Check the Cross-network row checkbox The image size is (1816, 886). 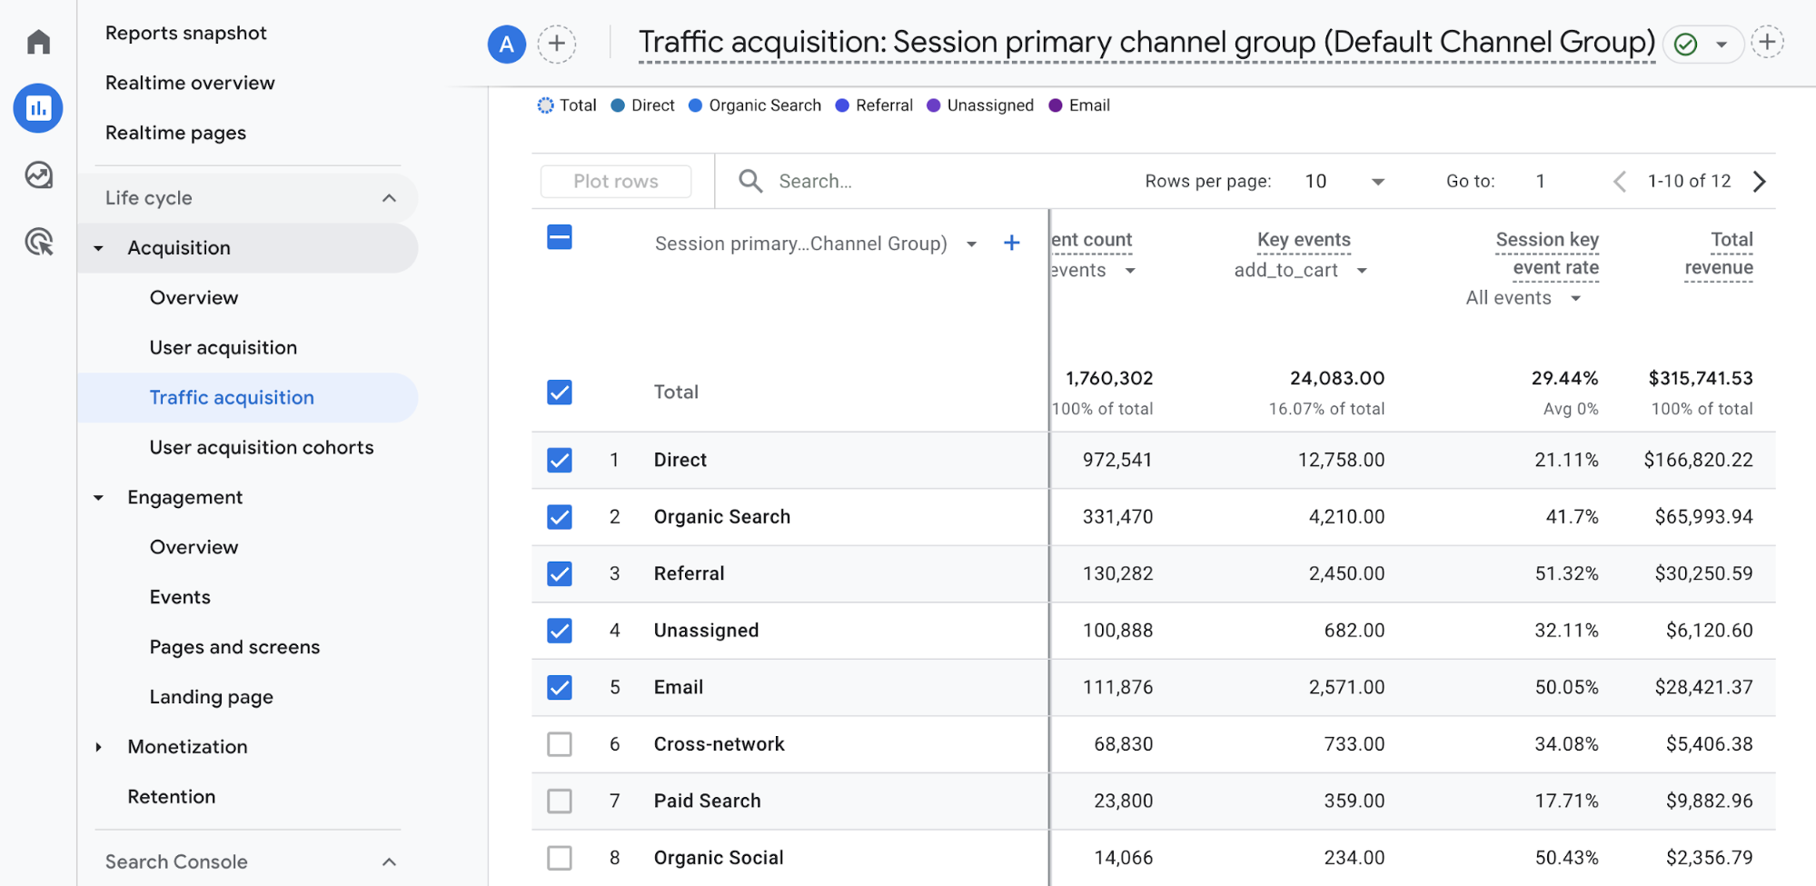tap(560, 744)
